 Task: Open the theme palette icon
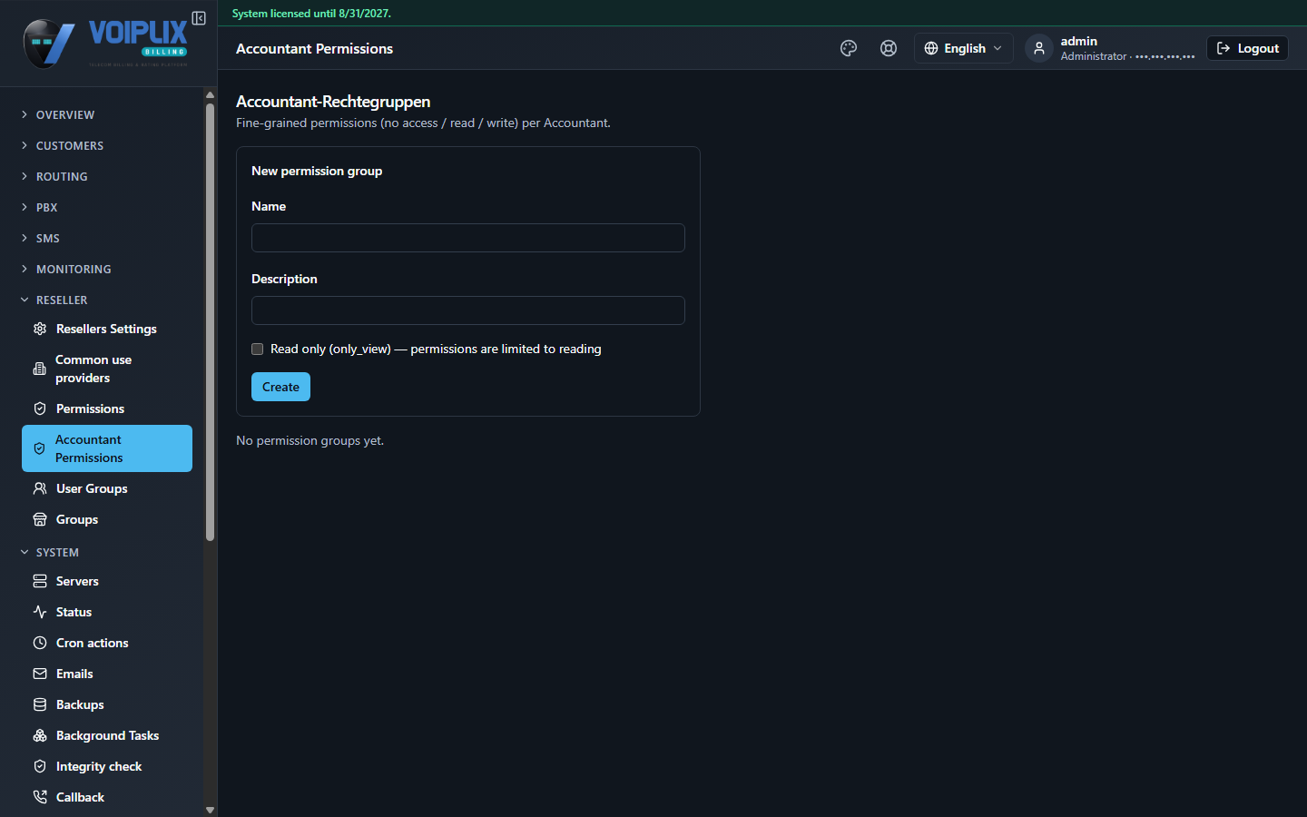tap(849, 48)
